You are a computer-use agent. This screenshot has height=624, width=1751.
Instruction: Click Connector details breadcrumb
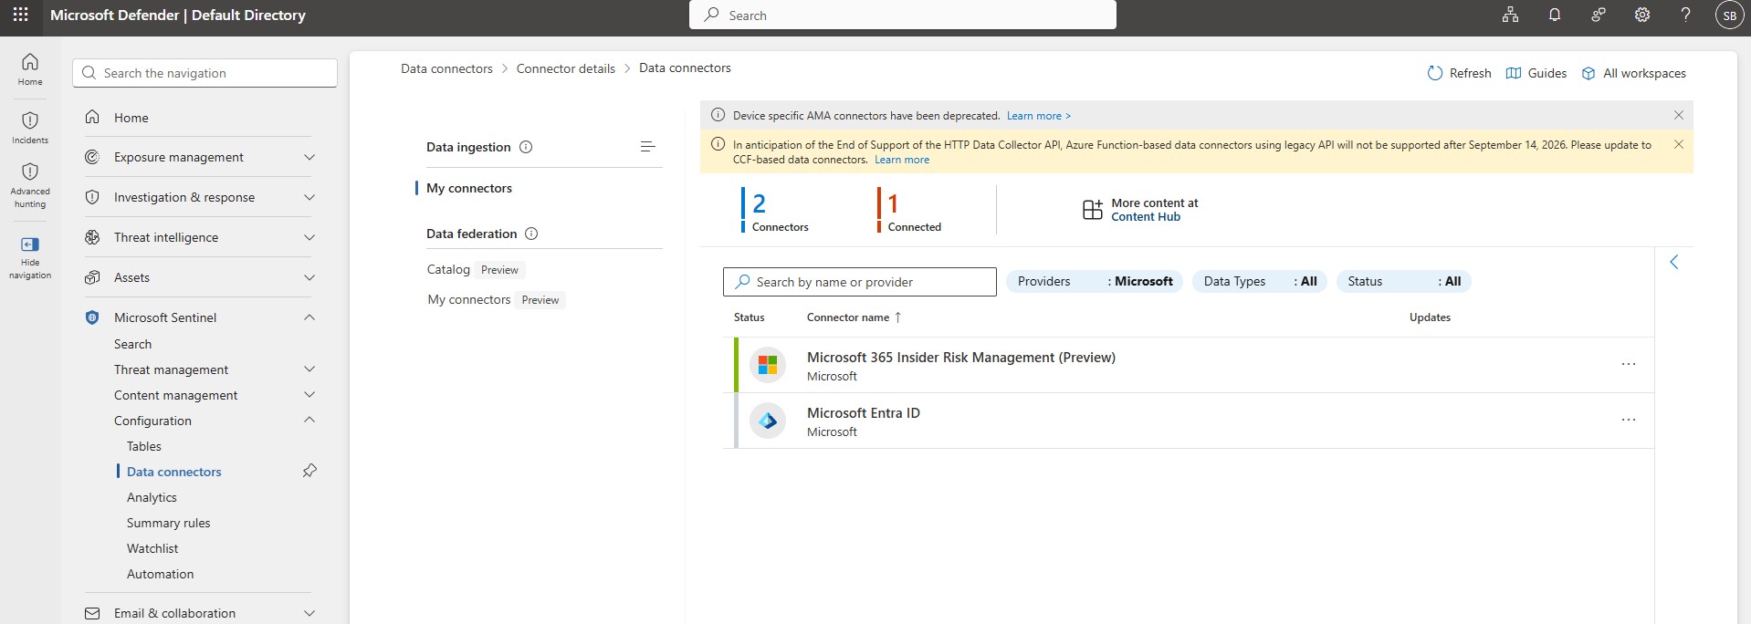pos(565,68)
